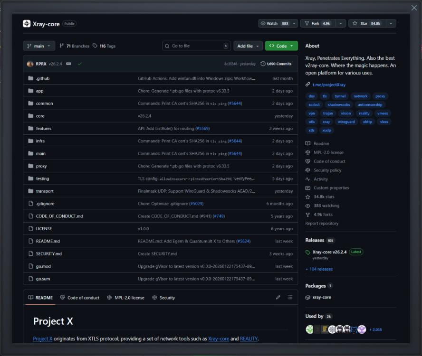The height and width of the screenshot is (356, 422).
Task: Click file icon of LICENSE row
Action: tap(31, 228)
